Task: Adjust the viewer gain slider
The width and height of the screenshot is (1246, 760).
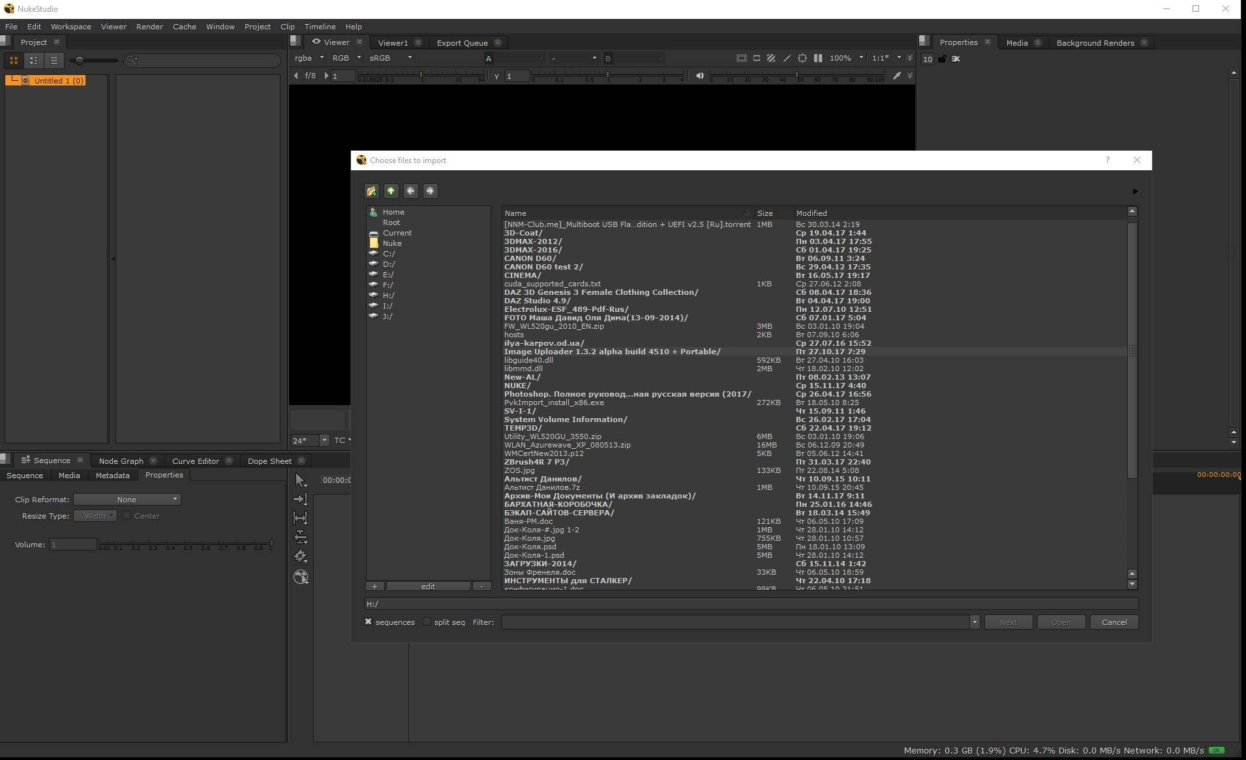Action: tap(421, 76)
